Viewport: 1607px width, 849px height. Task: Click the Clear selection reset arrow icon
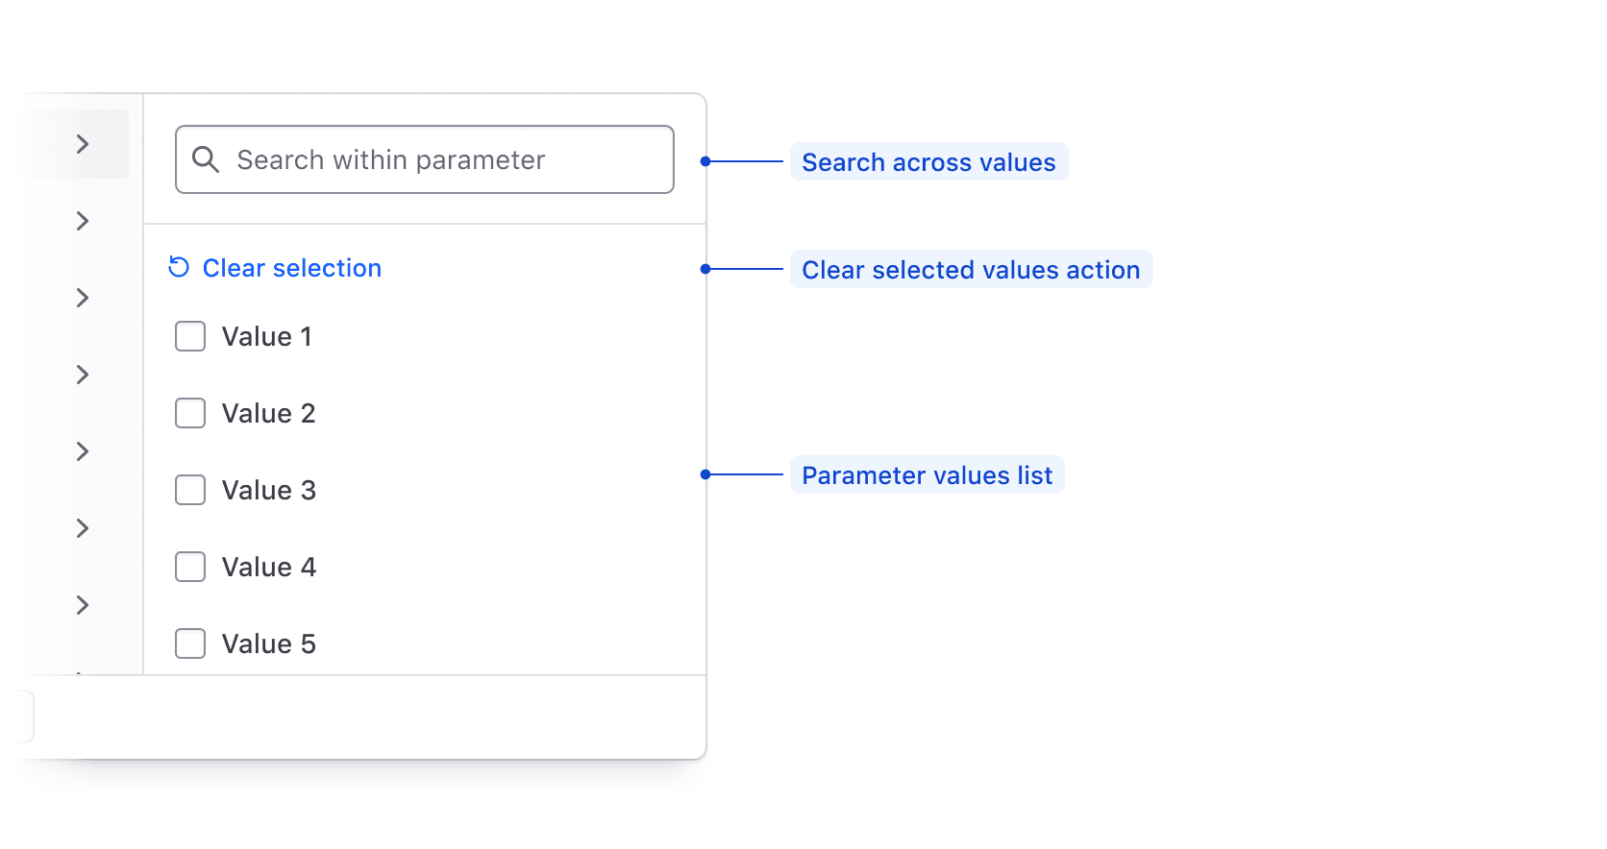coord(179,267)
